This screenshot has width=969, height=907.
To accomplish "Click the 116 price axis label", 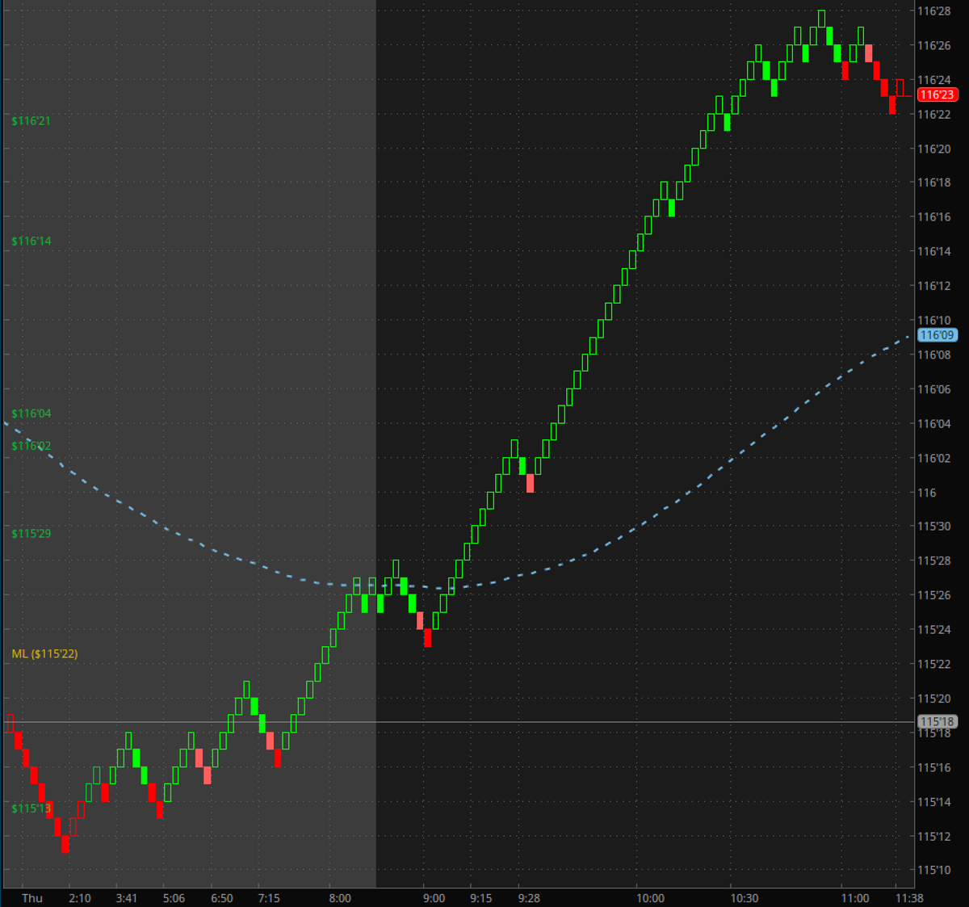I will 927,493.
